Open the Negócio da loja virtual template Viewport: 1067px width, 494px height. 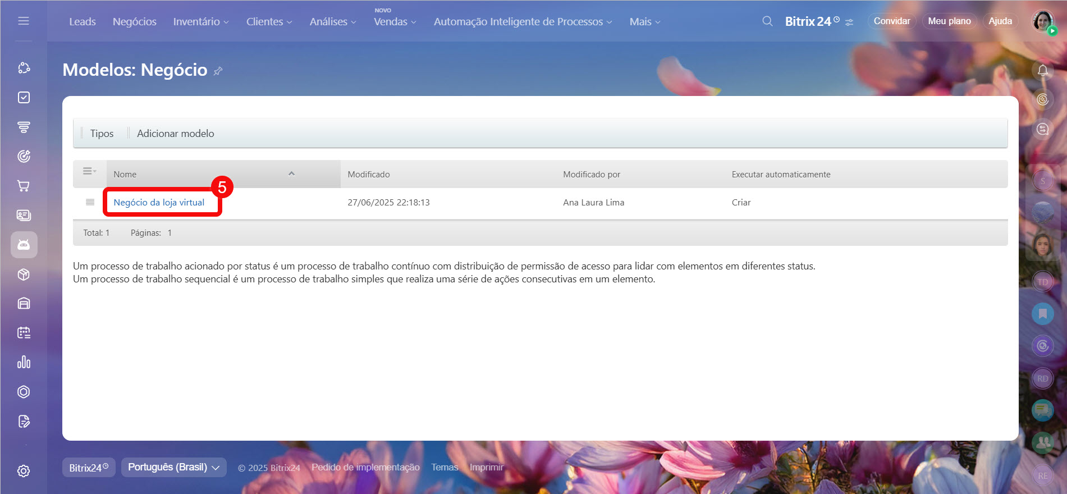pyautogui.click(x=159, y=203)
